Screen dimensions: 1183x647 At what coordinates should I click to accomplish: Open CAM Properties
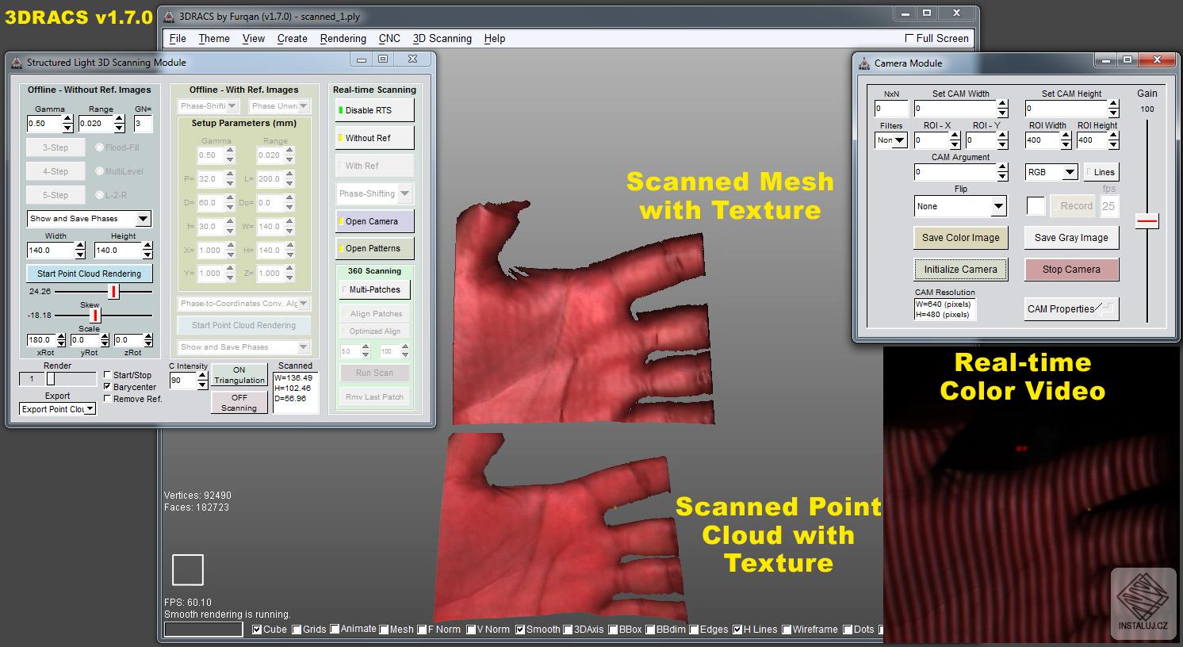click(x=1071, y=309)
